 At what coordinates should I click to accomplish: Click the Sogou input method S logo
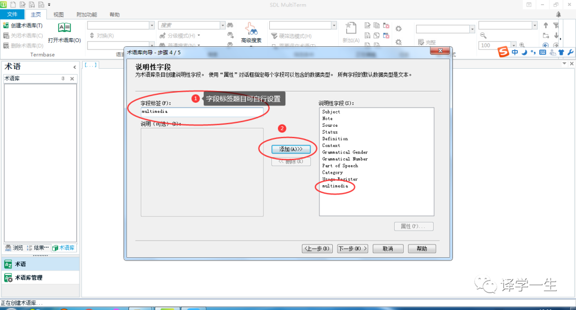503,52
